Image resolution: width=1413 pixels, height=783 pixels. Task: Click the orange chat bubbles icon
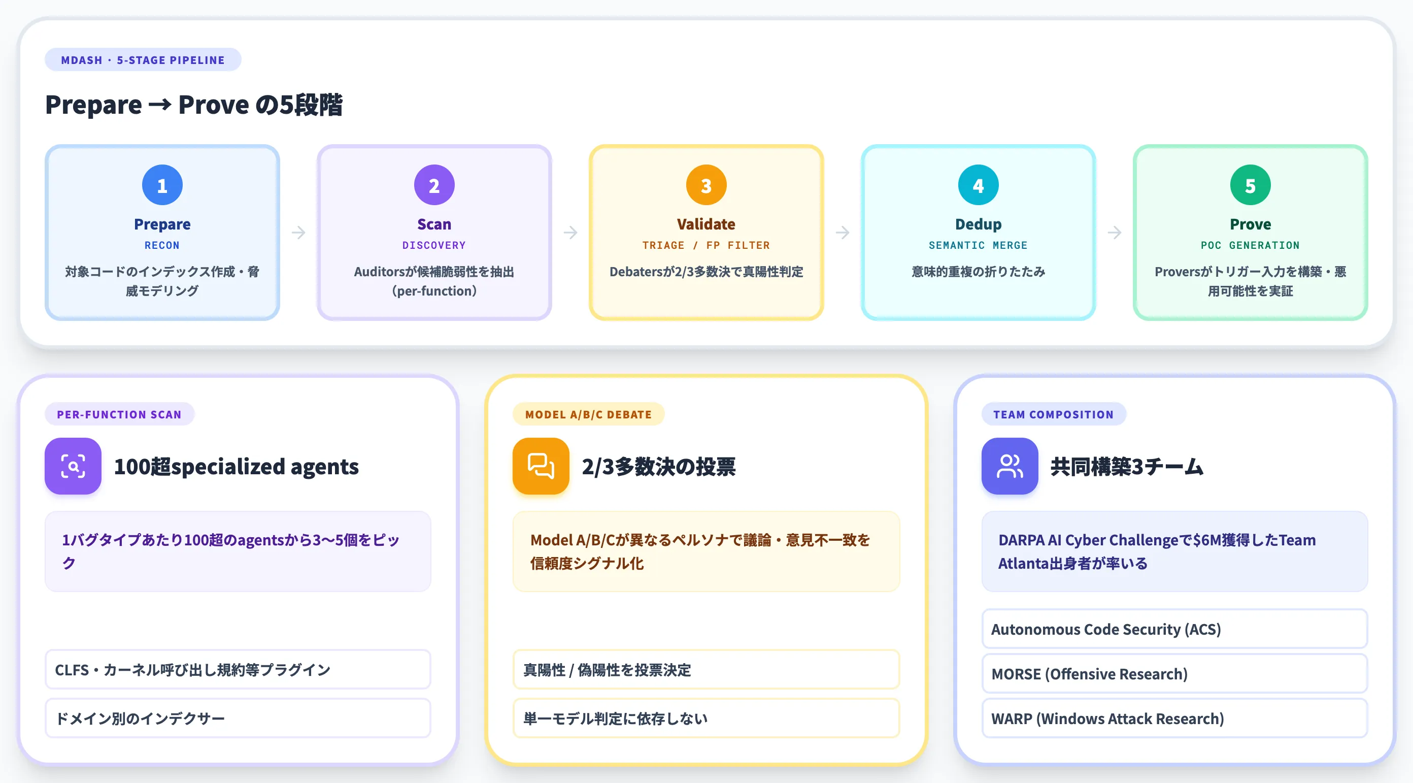click(541, 466)
